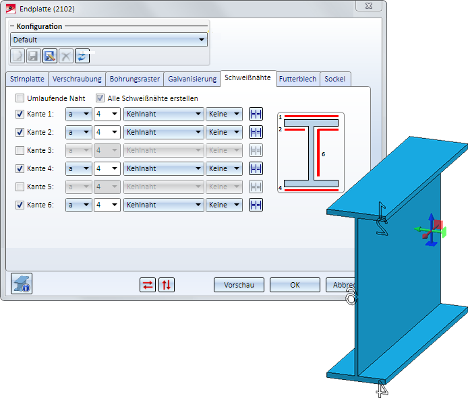Viewport: 468px width, 398px height.
Task: Open Kante 1 Kehlnaht weld type dropdown
Action: pyautogui.click(x=164, y=114)
